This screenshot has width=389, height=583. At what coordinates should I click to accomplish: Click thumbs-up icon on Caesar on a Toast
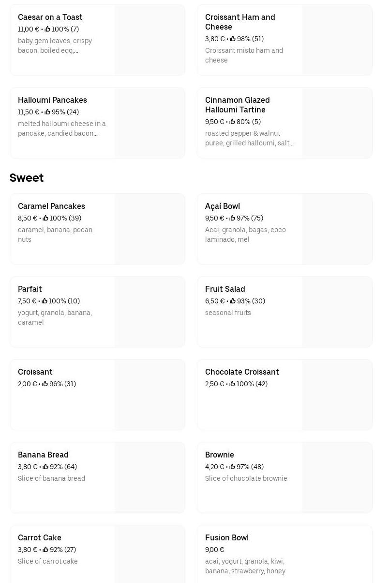pos(47,30)
